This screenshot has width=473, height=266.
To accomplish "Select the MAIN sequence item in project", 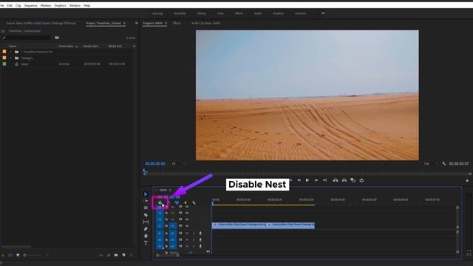I will 24,64.
